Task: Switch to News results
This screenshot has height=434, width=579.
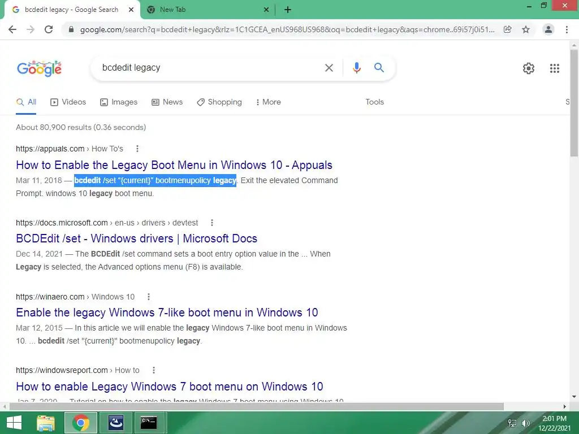Action: coord(167,102)
